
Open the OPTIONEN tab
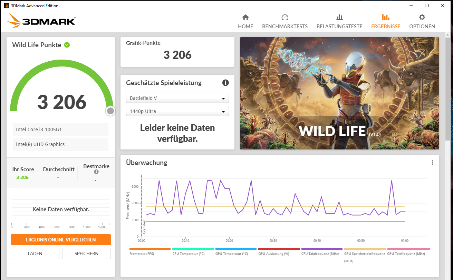pyautogui.click(x=422, y=21)
